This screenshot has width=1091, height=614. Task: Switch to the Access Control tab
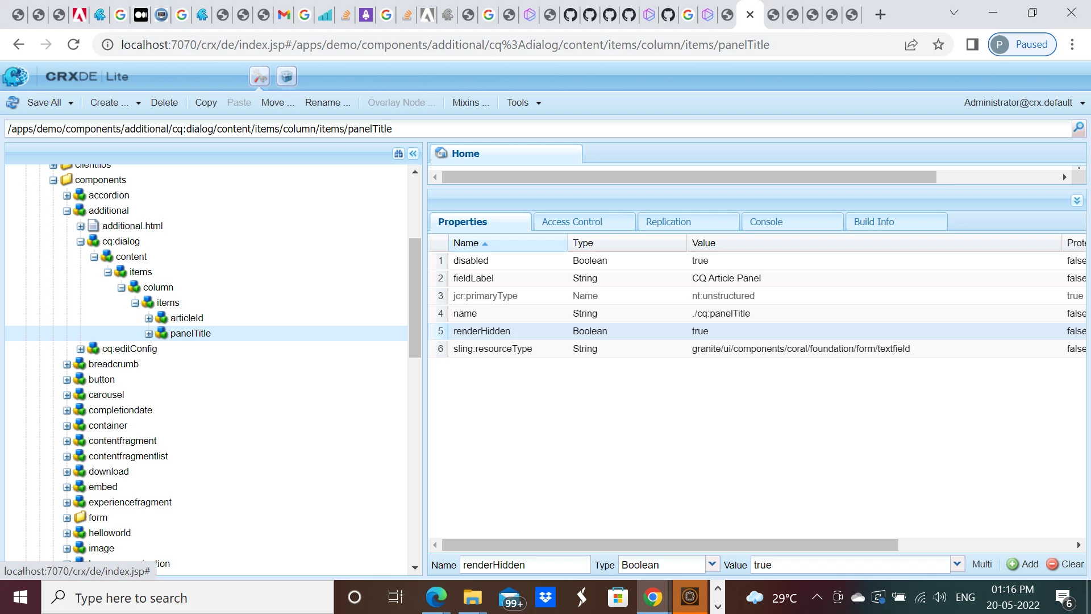[x=572, y=222]
